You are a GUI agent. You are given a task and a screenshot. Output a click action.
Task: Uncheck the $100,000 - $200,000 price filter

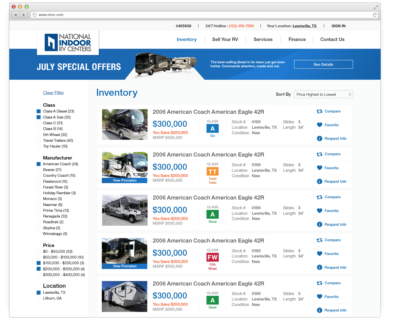(x=38, y=263)
